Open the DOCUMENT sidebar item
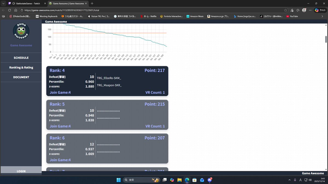 (21, 77)
